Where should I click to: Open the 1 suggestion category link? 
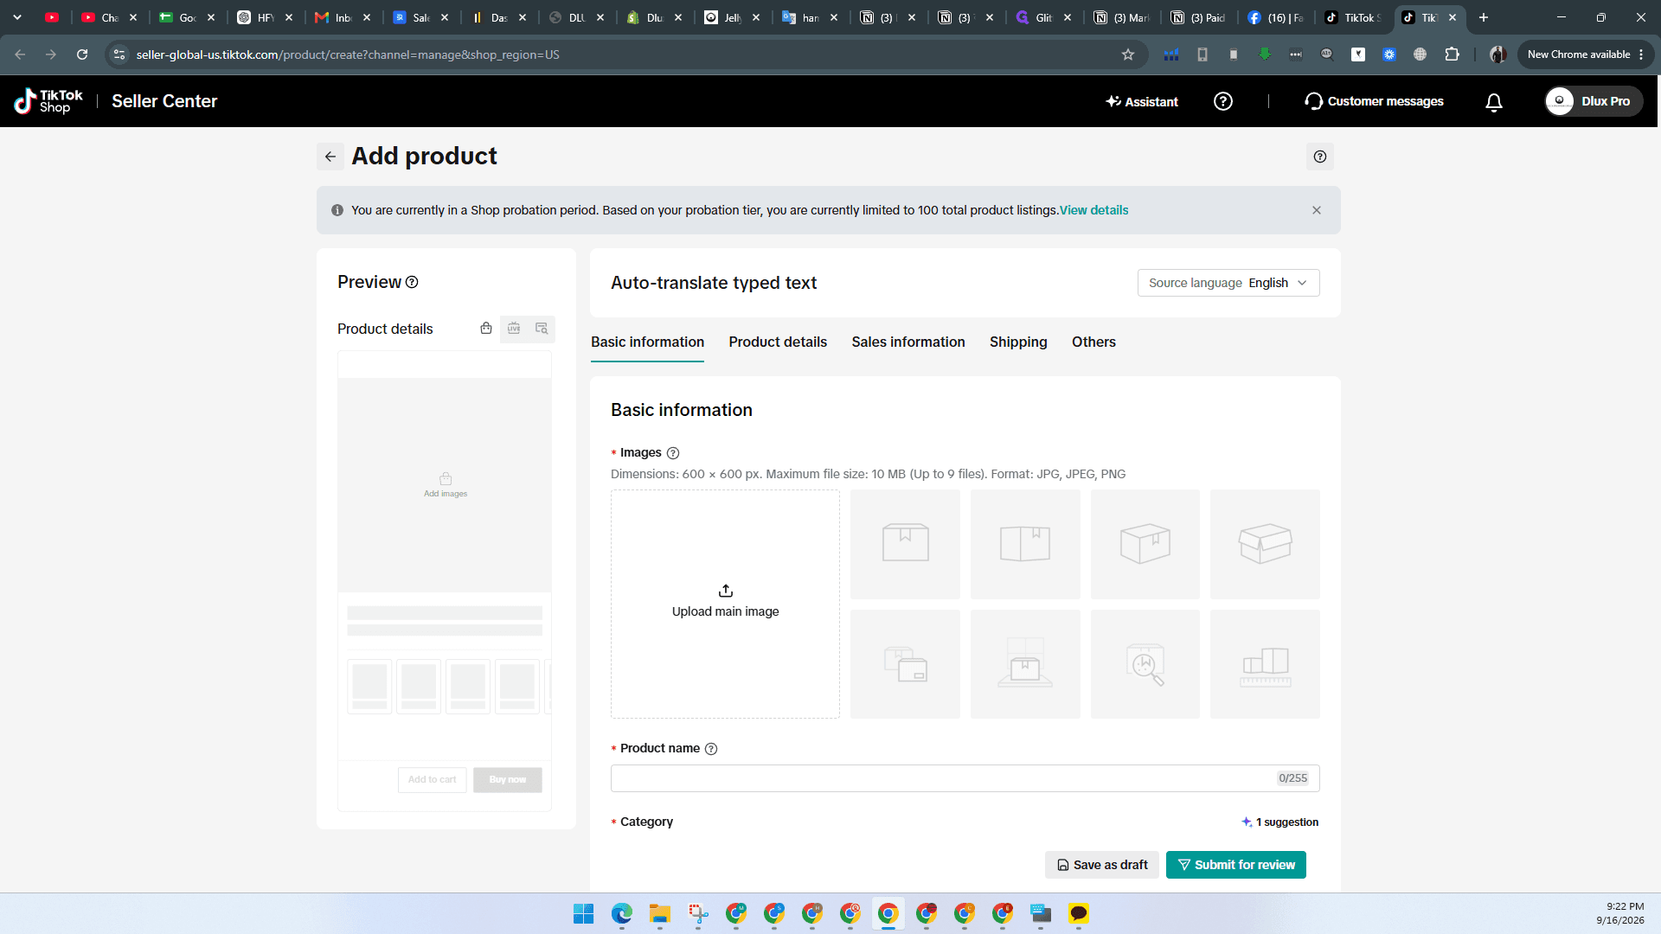tap(1280, 822)
